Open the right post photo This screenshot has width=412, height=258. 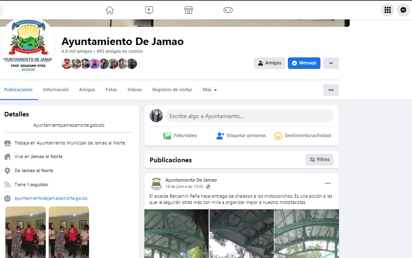307,234
